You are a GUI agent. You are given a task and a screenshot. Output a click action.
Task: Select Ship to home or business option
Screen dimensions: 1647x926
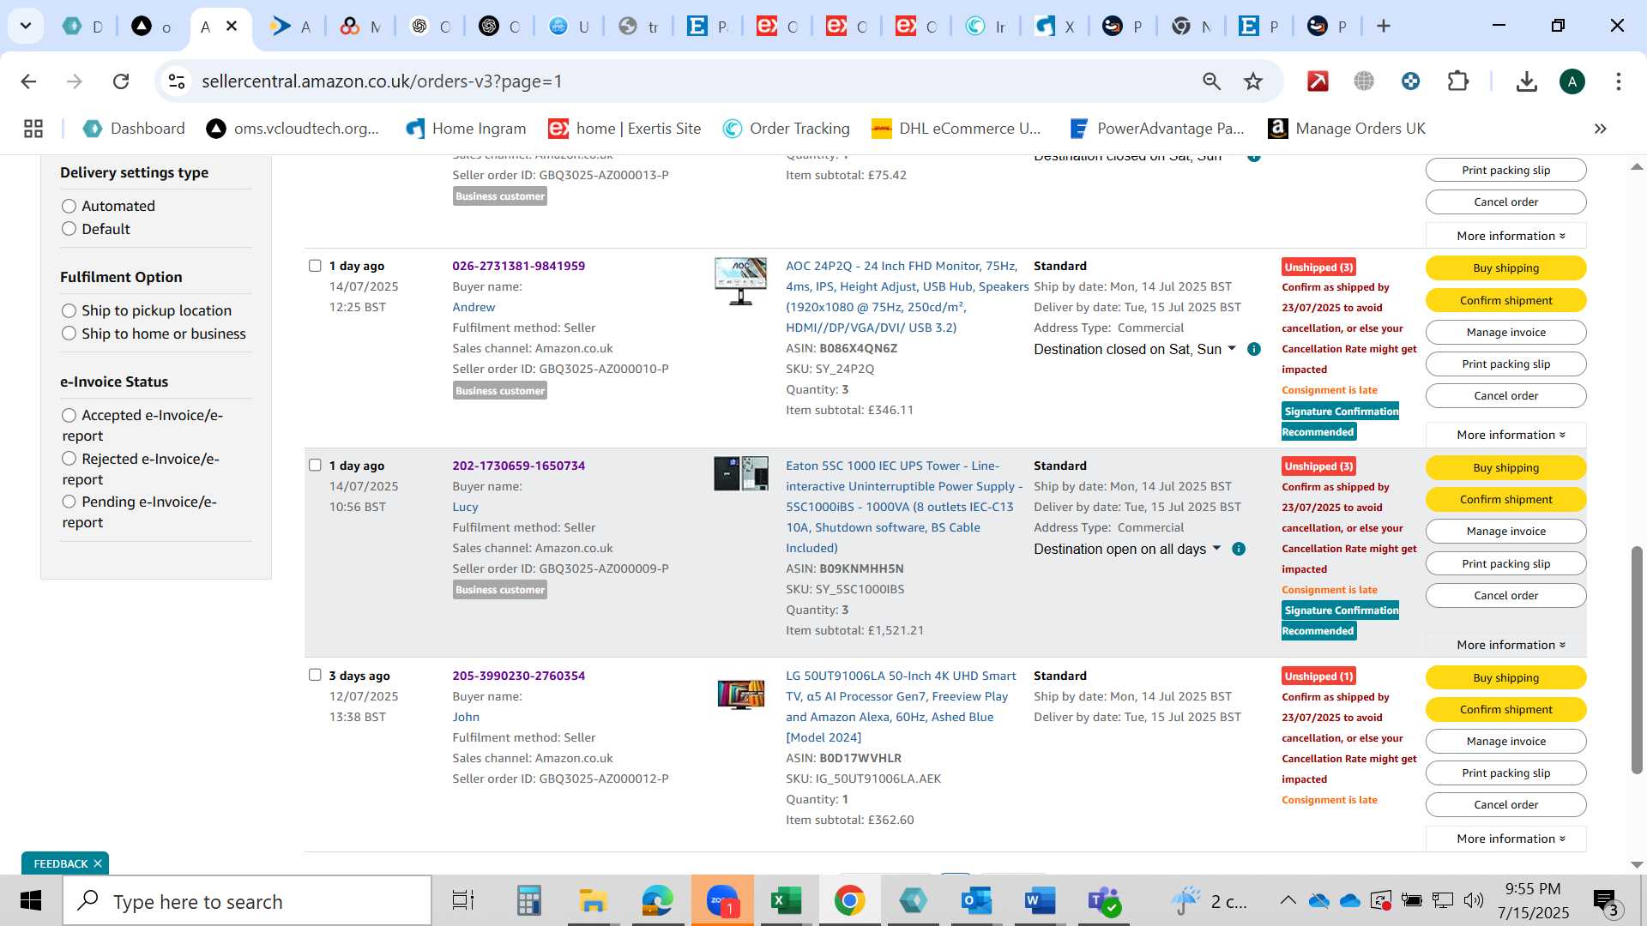coord(69,334)
